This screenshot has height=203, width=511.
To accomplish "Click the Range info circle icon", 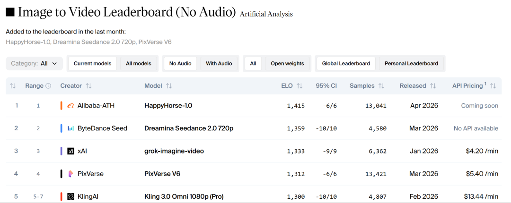I will (48, 86).
